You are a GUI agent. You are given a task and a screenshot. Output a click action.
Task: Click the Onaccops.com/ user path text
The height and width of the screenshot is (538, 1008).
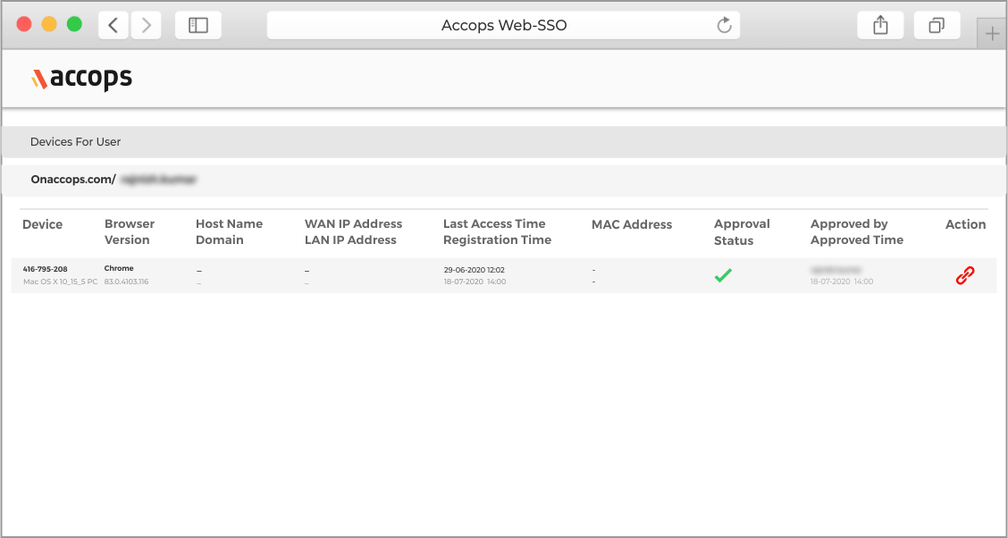(73, 180)
